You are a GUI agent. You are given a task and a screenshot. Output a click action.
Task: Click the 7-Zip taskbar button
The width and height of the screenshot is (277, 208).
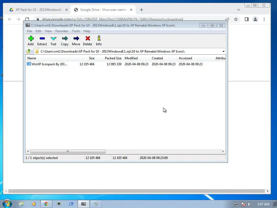tap(84, 204)
